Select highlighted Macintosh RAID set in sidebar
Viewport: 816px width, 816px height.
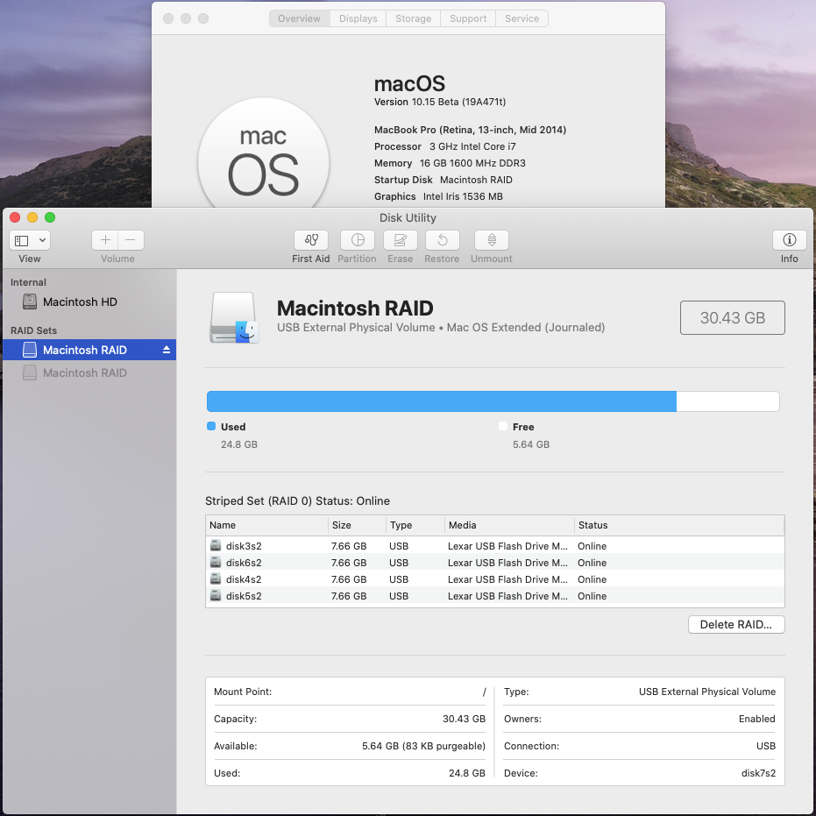click(89, 350)
